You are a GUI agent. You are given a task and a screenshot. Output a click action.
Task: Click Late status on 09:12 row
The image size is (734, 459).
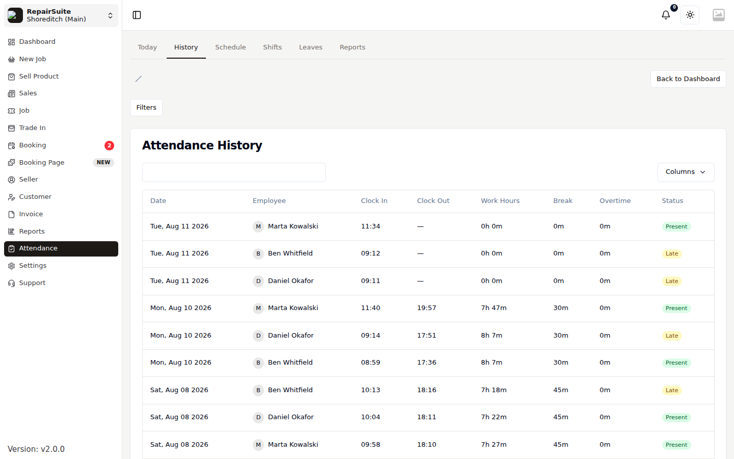point(672,254)
